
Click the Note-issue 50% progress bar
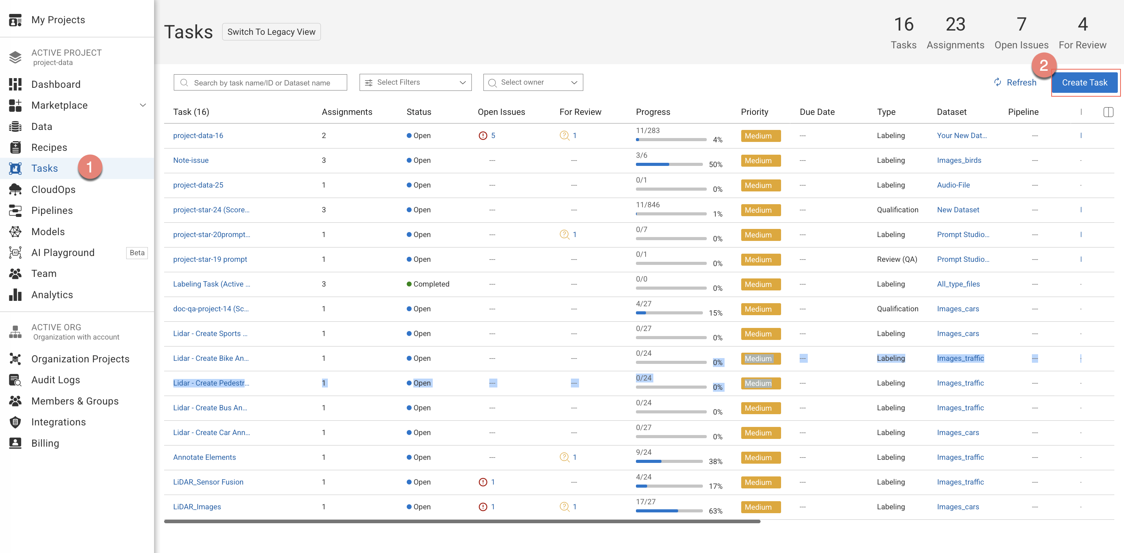(x=669, y=165)
